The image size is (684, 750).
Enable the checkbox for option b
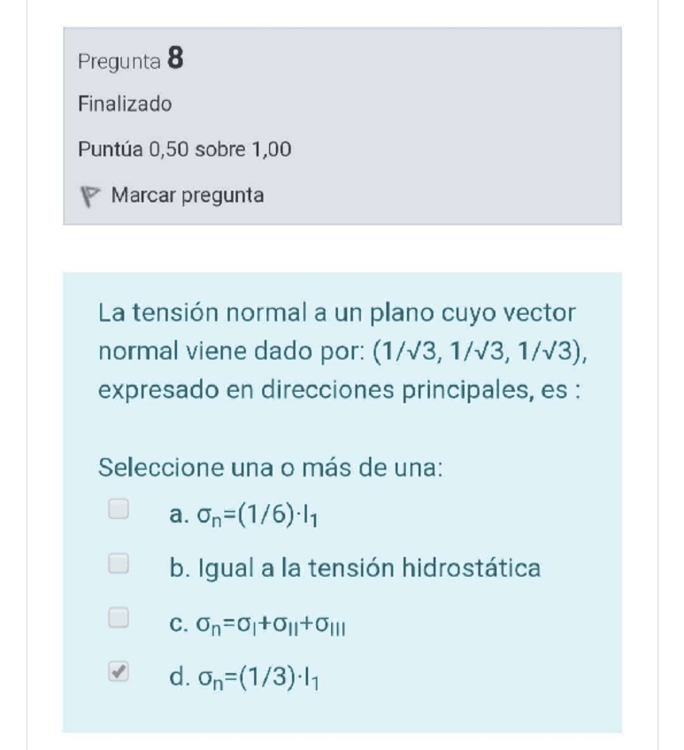coord(119,563)
